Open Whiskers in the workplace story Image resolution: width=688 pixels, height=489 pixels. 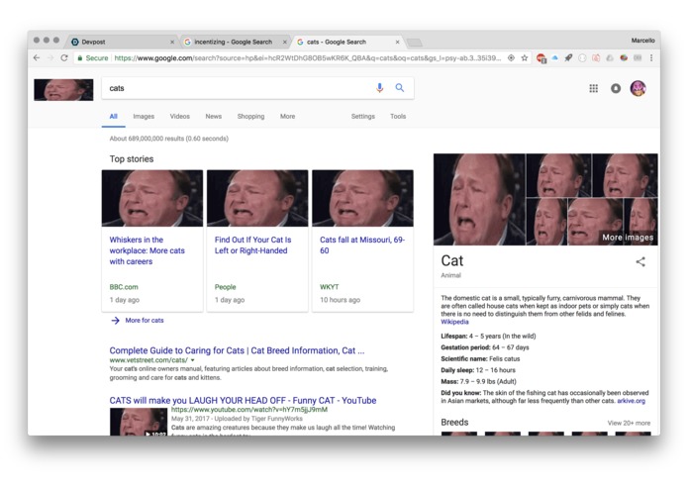coord(147,250)
